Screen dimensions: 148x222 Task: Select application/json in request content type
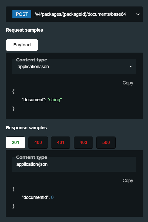(74, 67)
